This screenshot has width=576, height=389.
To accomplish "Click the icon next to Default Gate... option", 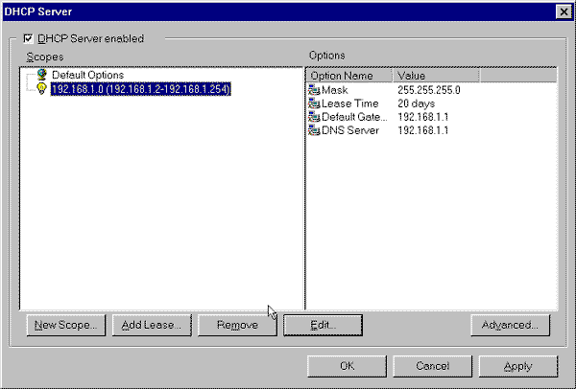I will [x=314, y=117].
